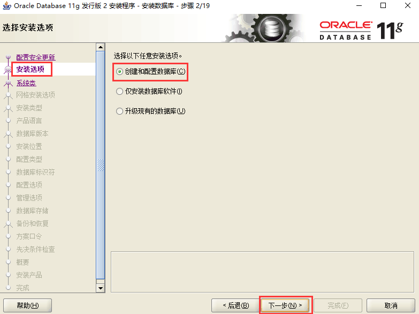The image size is (419, 314).
Task: Click scroll down arrow in steps panel
Action: tap(101, 288)
